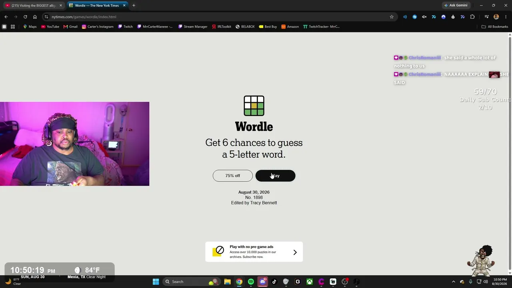This screenshot has height=288, width=512.
Task: Open the Best Buy bookmark
Action: (x=268, y=27)
